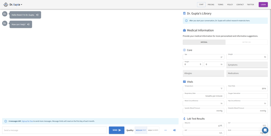Click the "6 messages left." text
Viewport: 271px width, 136px height.
point(15,121)
